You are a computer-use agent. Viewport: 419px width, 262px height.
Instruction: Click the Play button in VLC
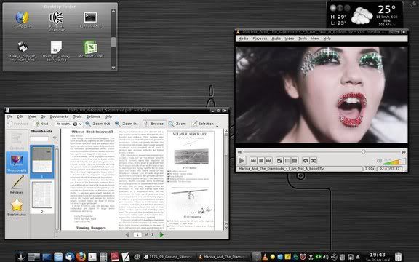click(242, 160)
